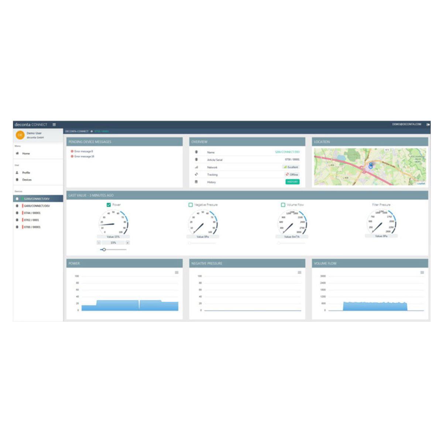Image resolution: width=443 pixels, height=443 pixels.
Task: Click the device icon beside 0744 / 00001
Action: [x=17, y=213]
